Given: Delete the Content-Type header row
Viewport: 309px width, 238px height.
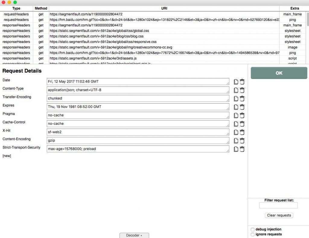Looking at the screenshot, I should point(242,90).
